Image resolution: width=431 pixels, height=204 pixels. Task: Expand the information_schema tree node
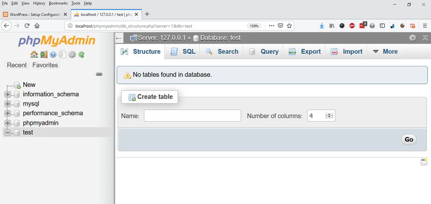pyautogui.click(x=8, y=94)
